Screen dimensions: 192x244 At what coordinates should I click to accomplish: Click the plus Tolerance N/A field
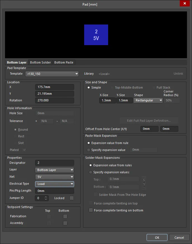point(47,121)
